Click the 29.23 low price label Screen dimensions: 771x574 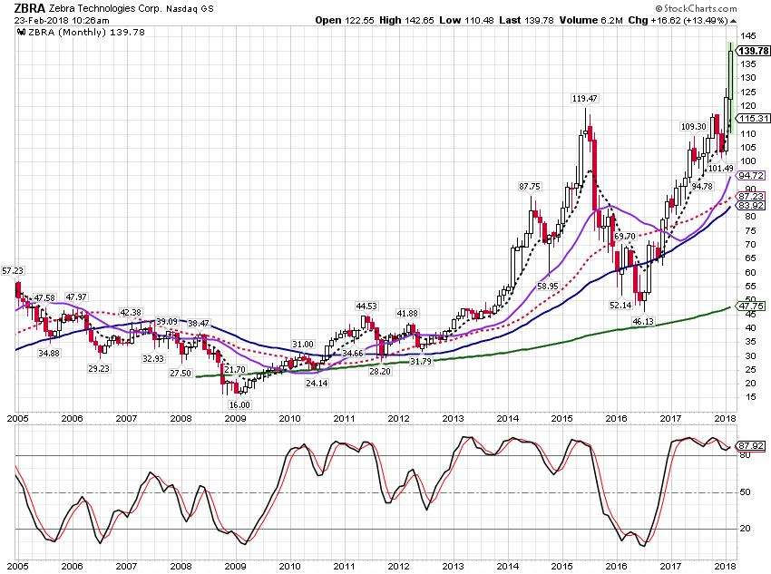click(99, 368)
